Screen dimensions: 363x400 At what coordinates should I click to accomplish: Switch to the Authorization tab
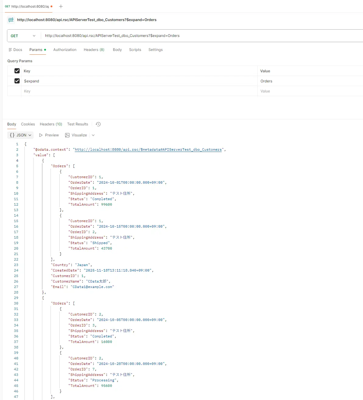coord(65,50)
